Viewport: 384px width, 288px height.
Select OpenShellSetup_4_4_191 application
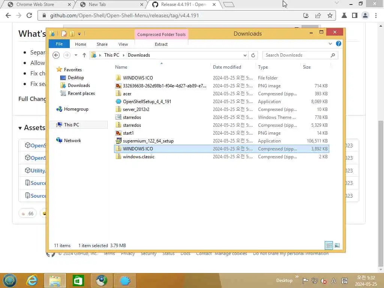pos(221,101)
